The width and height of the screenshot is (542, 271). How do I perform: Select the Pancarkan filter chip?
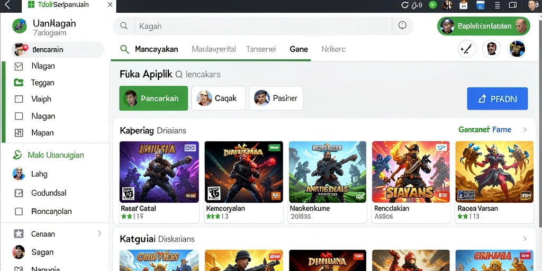coord(153,98)
